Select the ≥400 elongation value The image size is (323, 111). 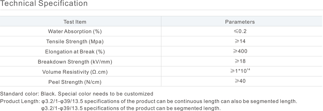point(240,51)
